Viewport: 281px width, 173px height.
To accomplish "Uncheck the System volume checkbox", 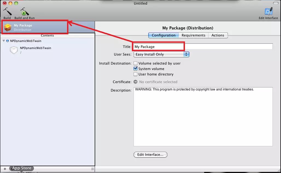I will point(135,68).
